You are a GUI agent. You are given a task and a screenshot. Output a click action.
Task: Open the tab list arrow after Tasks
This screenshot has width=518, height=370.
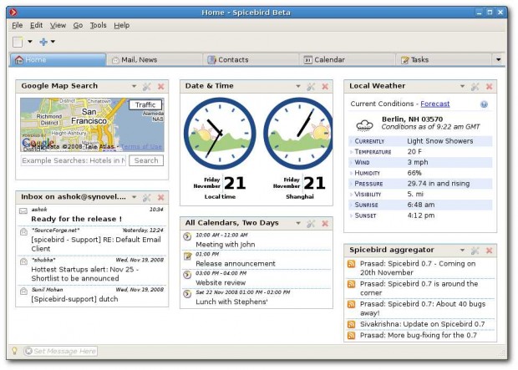[498, 60]
